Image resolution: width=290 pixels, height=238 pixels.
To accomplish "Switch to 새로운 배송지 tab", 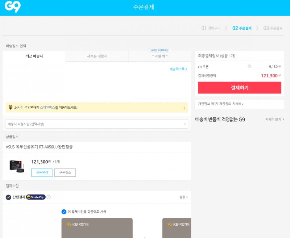I will (97, 56).
